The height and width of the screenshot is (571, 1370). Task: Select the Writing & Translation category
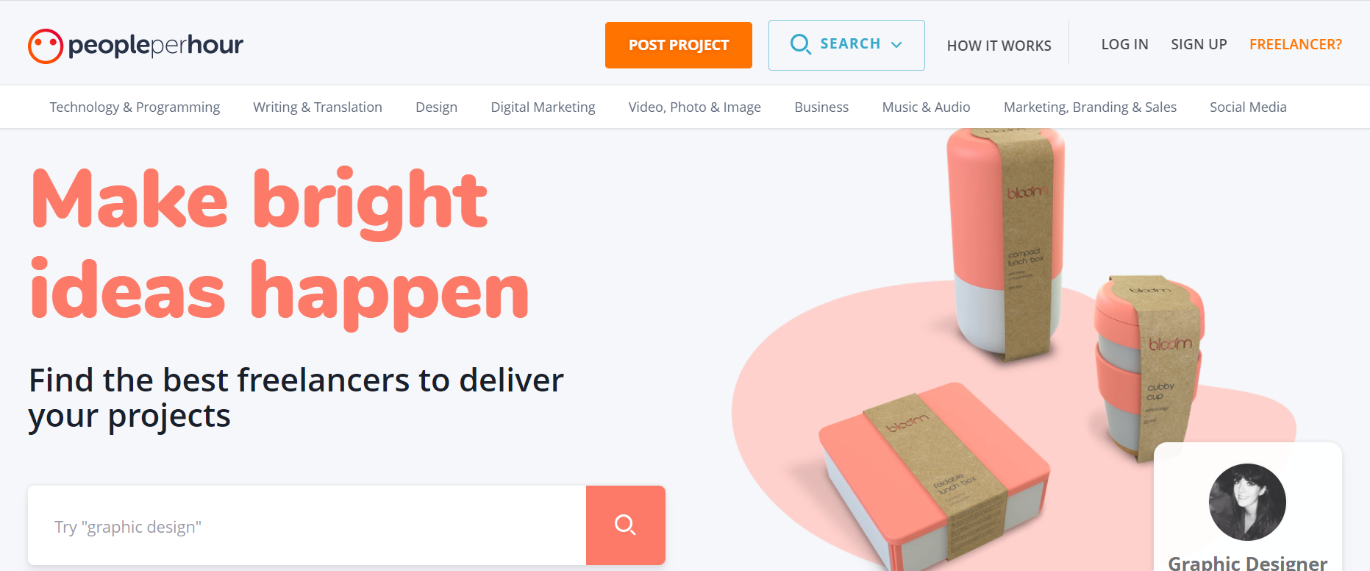(318, 107)
